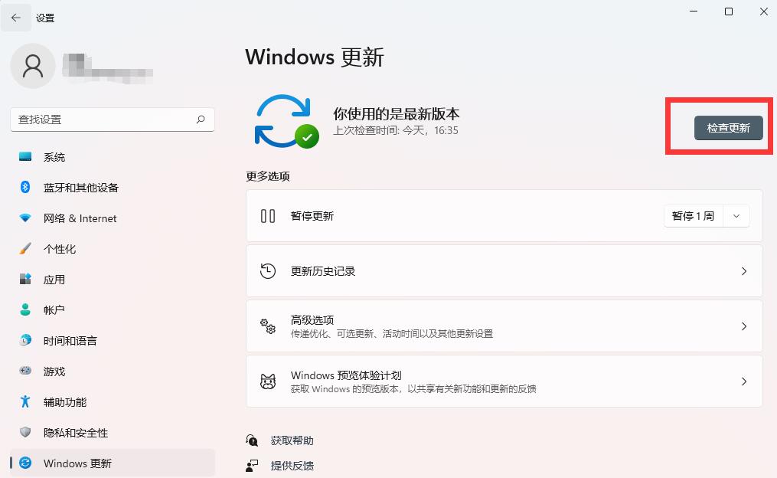Click the 传递优化 description under 高级选项
Screen dimensions: 777x478
point(391,334)
